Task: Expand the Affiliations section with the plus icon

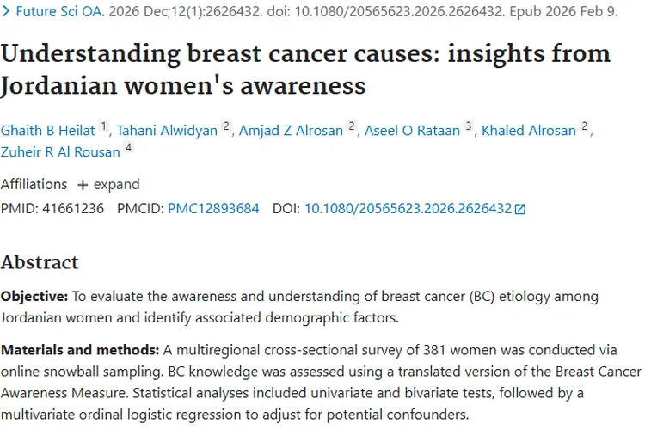Action: pyautogui.click(x=83, y=185)
